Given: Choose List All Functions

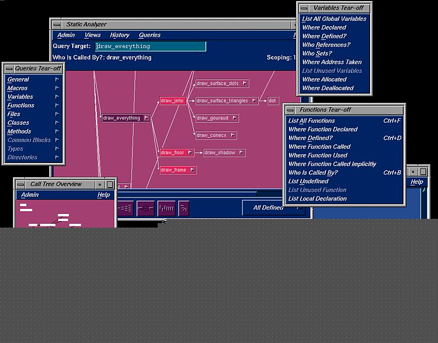Looking at the screenshot, I should tap(344, 121).
